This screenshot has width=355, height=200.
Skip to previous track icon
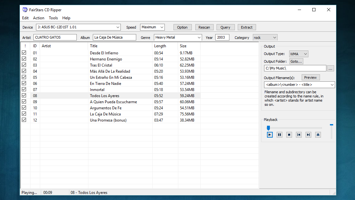click(x=299, y=135)
